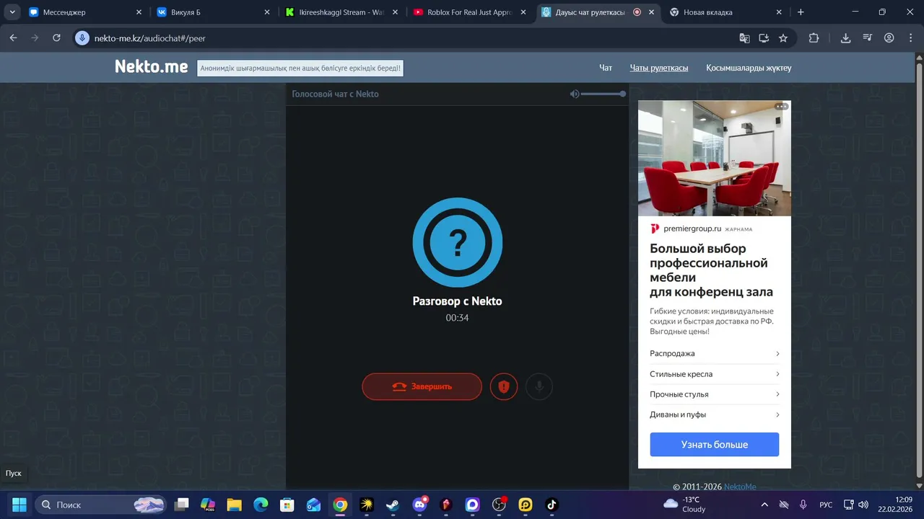This screenshot has width=924, height=519.
Task: Open the system volume tray icon
Action: [863, 505]
